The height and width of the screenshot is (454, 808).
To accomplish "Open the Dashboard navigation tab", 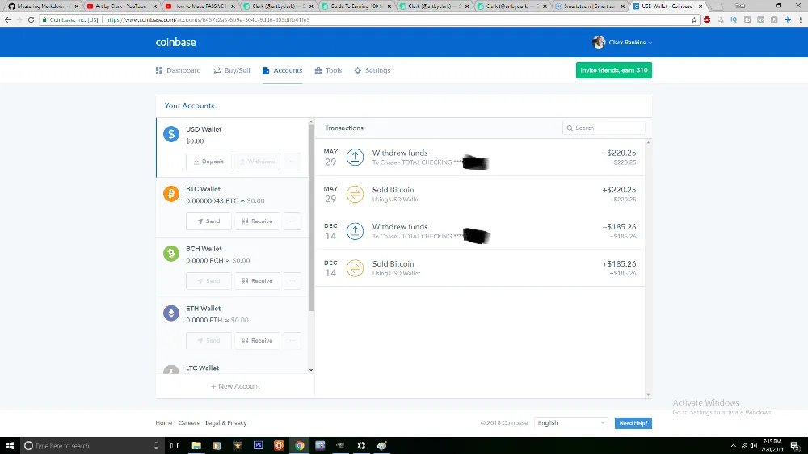I will click(179, 70).
